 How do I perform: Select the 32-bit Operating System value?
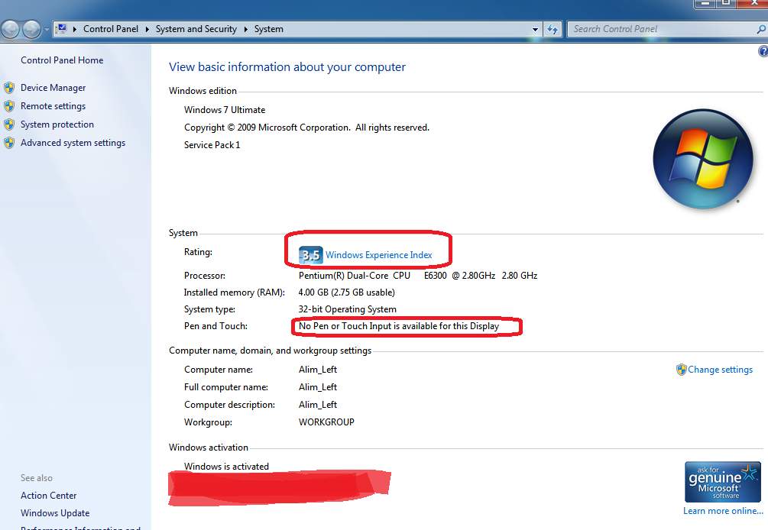tap(347, 309)
